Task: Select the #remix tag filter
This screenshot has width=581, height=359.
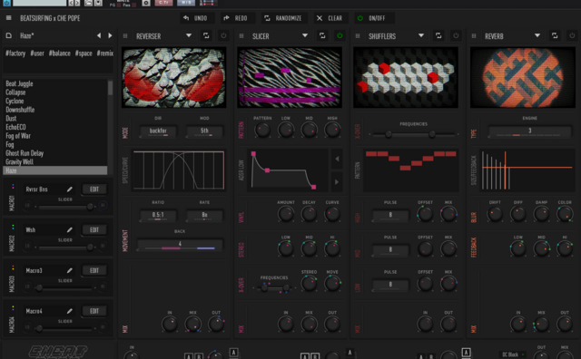Action: click(105, 53)
